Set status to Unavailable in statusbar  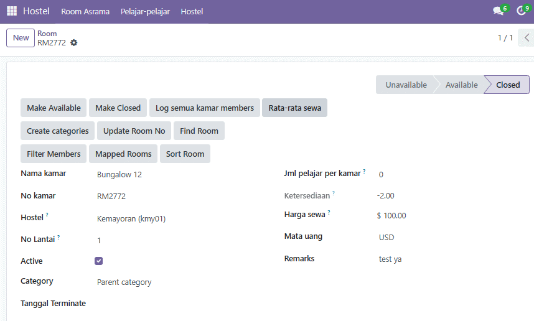pyautogui.click(x=406, y=85)
